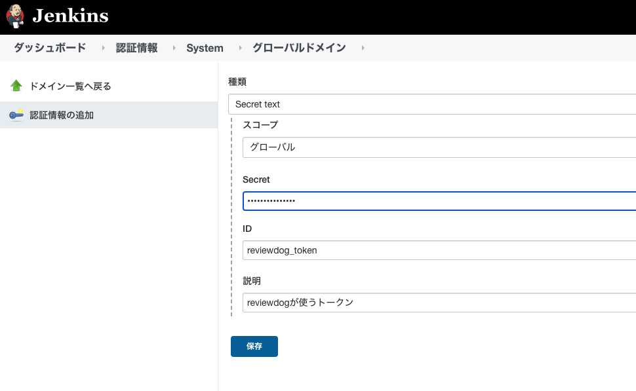
Task: Select ドメイン一覧へ戻る in the sidebar
Action: [70, 86]
